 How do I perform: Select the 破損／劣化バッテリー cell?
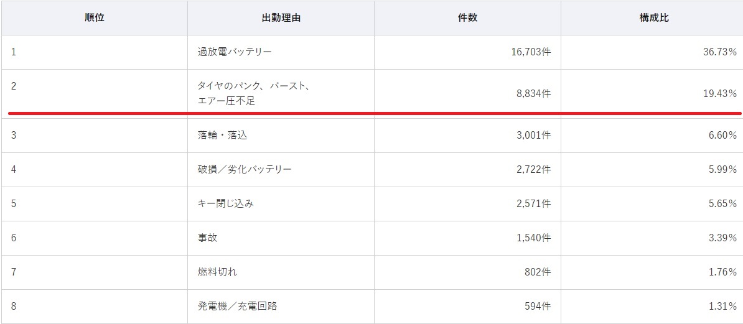[x=245, y=169]
